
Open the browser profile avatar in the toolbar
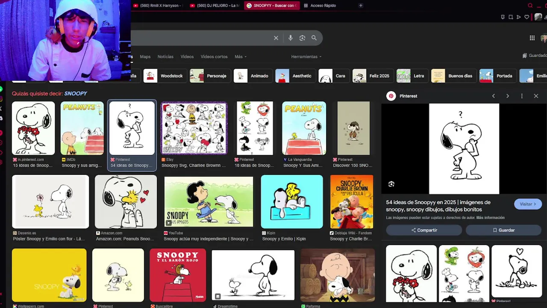point(538,17)
